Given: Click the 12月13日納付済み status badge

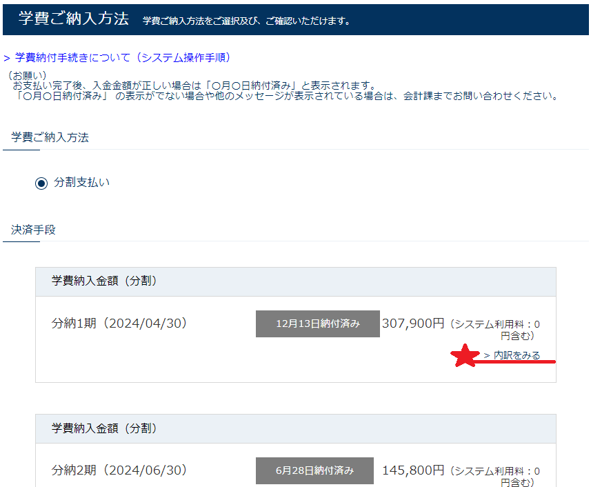Looking at the screenshot, I should (318, 324).
